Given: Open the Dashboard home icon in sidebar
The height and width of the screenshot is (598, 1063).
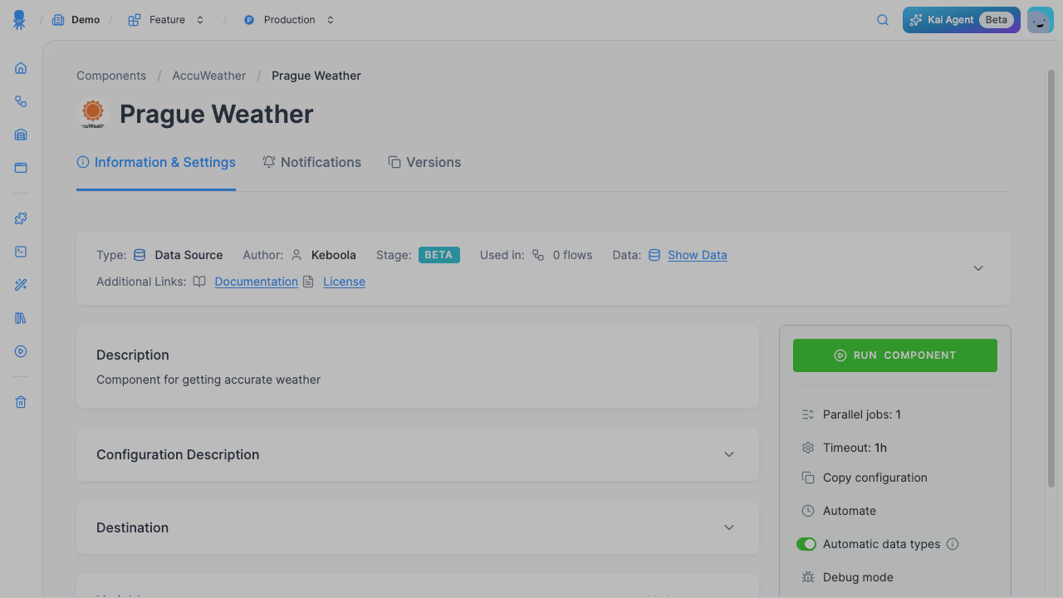Looking at the screenshot, I should (21, 68).
